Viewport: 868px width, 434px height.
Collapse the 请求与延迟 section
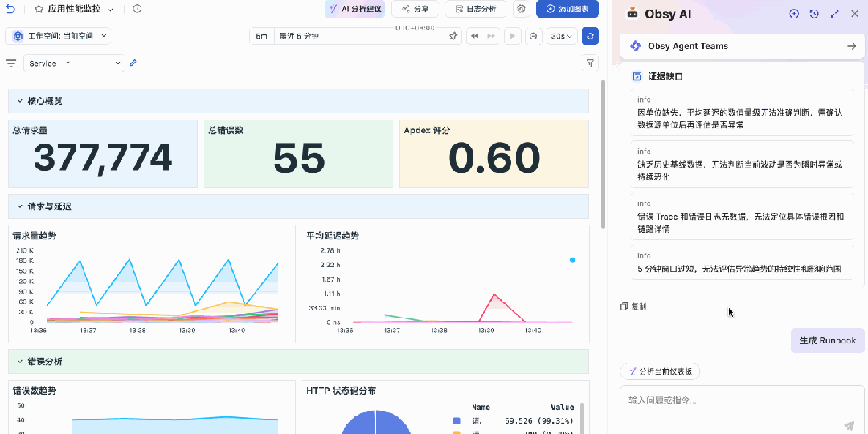[x=20, y=206]
